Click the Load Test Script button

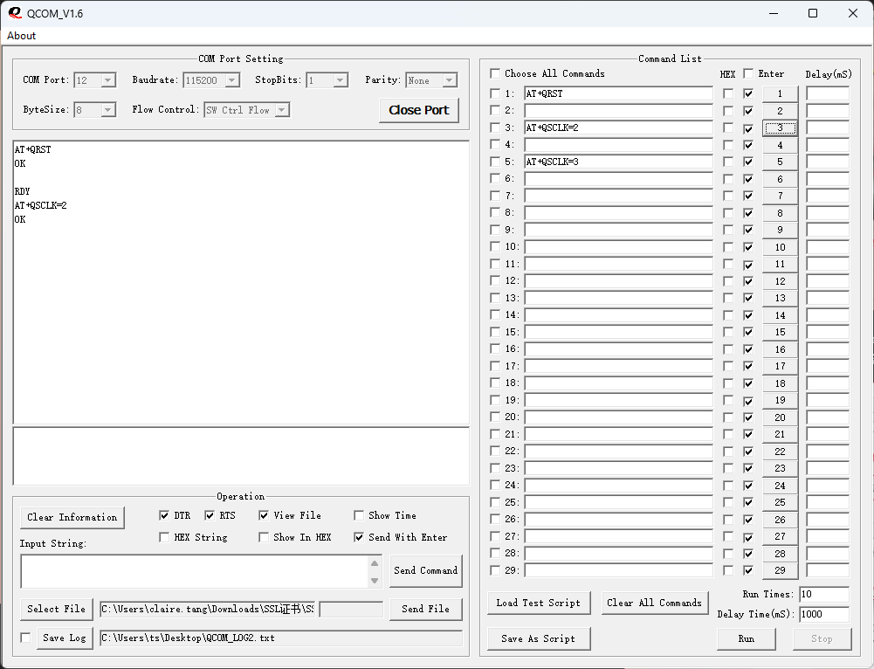[538, 603]
